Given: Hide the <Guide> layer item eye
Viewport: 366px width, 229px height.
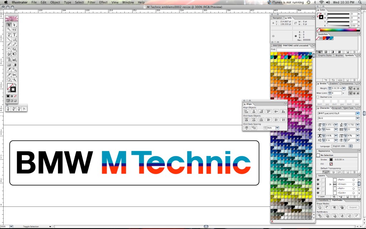Looking at the screenshot, I should click(318, 193).
